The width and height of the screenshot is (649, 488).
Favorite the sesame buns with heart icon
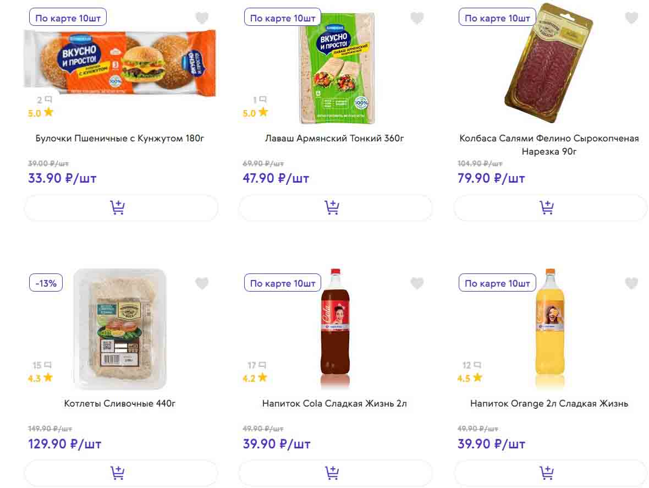pyautogui.click(x=202, y=18)
